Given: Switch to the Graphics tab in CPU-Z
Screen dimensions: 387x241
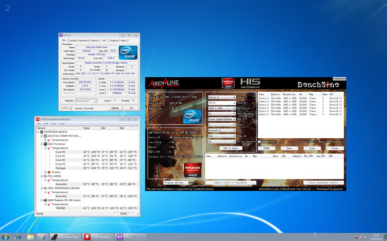Looking at the screenshot, I should (114, 40).
